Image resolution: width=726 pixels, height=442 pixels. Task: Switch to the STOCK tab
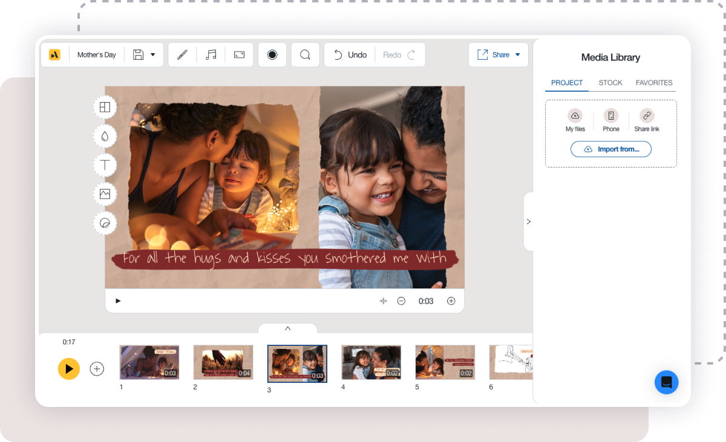pos(610,83)
